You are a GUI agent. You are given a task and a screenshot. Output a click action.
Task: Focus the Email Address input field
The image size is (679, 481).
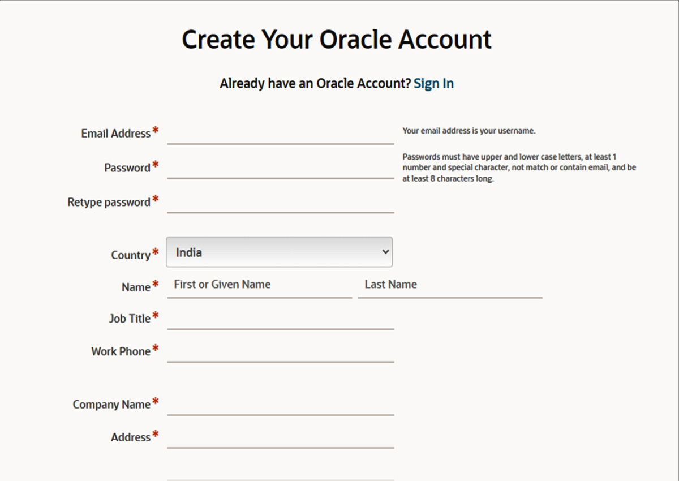point(280,134)
